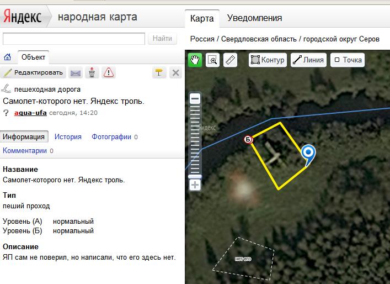Select the ruler measuring tool

coord(231,60)
